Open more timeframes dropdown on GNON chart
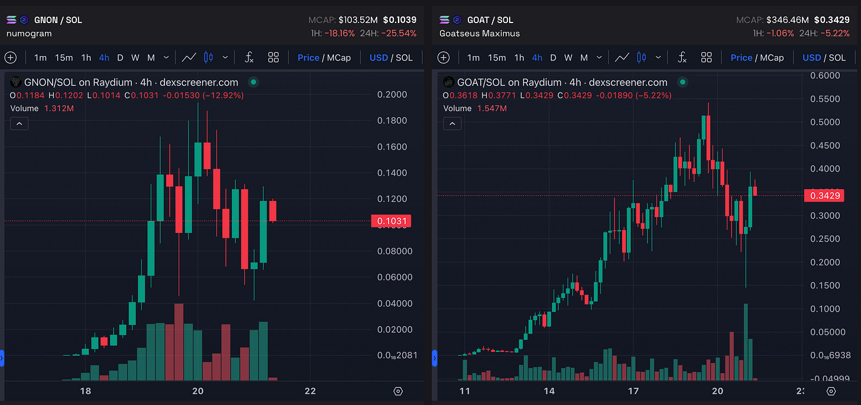This screenshot has height=405, width=861. point(166,57)
